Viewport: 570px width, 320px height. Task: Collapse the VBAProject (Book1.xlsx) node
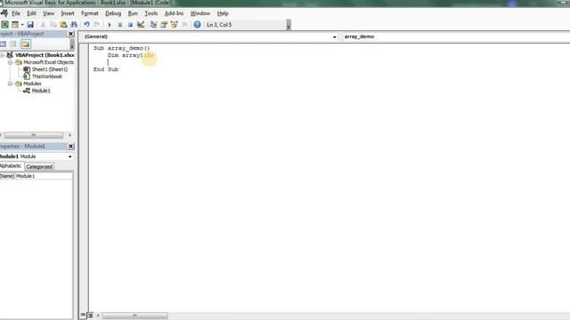point(2,55)
